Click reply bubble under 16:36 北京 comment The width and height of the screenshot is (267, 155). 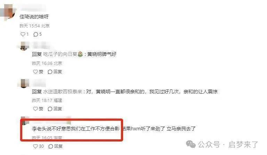coord(50,72)
